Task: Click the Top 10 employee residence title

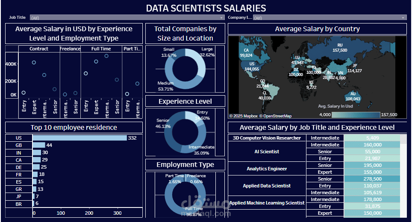Action: (74, 128)
